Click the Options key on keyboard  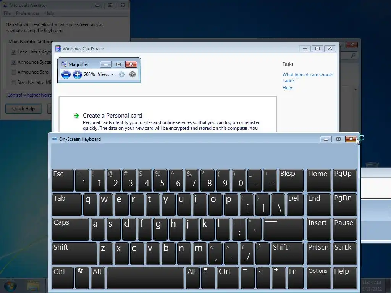point(318,278)
